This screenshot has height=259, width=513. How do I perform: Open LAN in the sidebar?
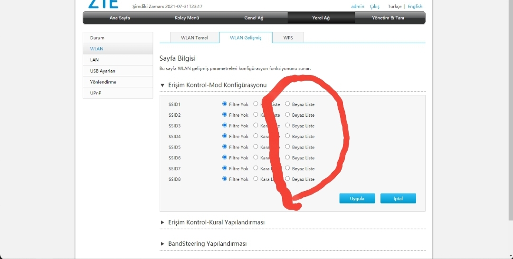(x=118, y=60)
